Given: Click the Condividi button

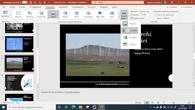Looking at the screenshot, I should pyautogui.click(x=172, y=7).
